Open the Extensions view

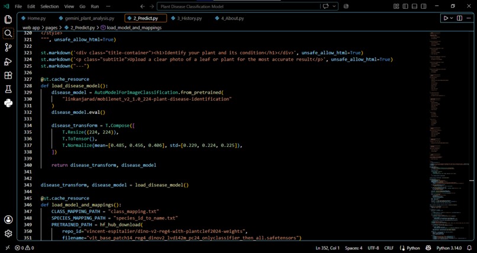8,75
